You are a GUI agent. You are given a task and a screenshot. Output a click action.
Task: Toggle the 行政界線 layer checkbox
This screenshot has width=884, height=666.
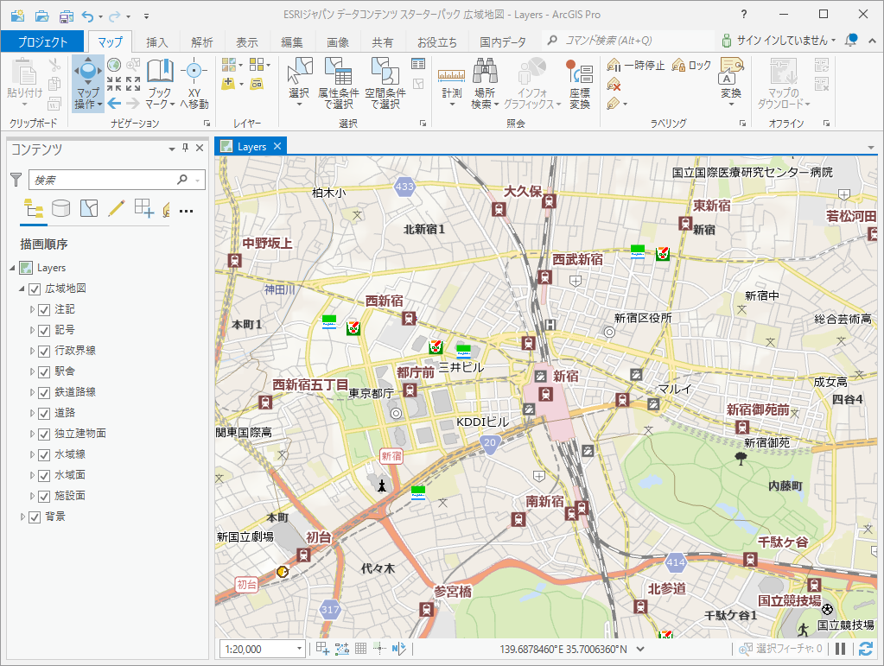click(x=44, y=352)
